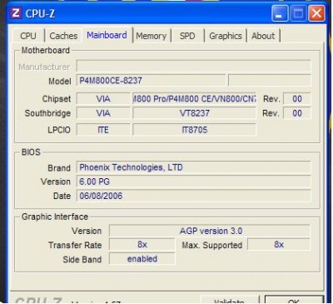Click the Southbridge label
The width and height of the screenshot is (333, 304).
point(47,113)
